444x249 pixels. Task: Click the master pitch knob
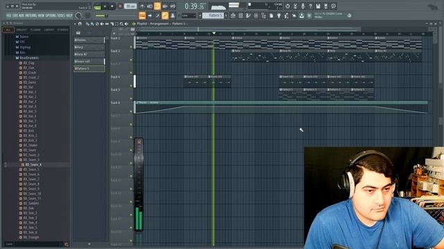[x=88, y=15]
